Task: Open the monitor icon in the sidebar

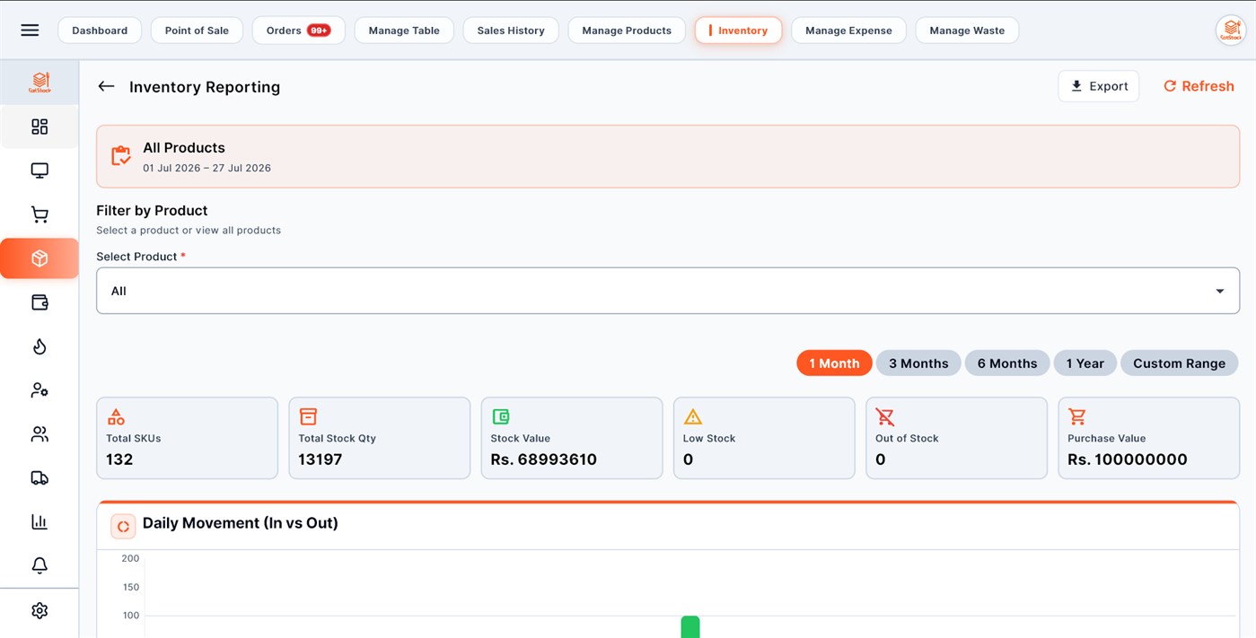Action: click(40, 170)
